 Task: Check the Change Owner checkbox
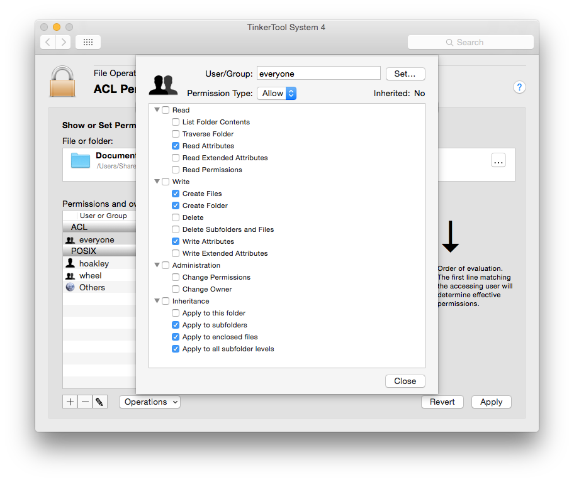coord(176,289)
